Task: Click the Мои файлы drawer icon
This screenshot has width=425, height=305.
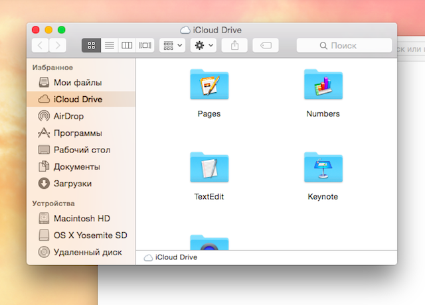Action: (44, 82)
